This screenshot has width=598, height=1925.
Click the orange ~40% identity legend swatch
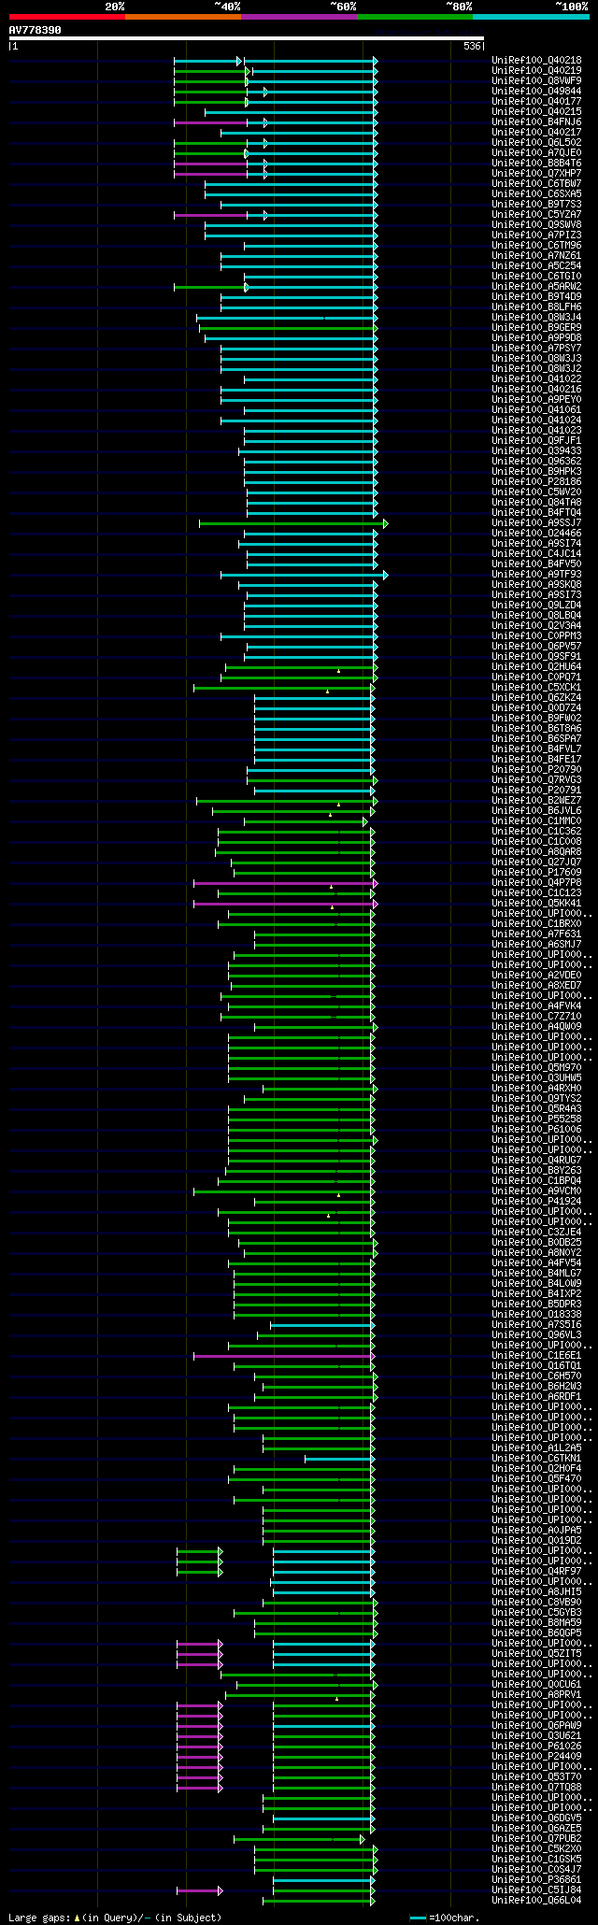[183, 17]
